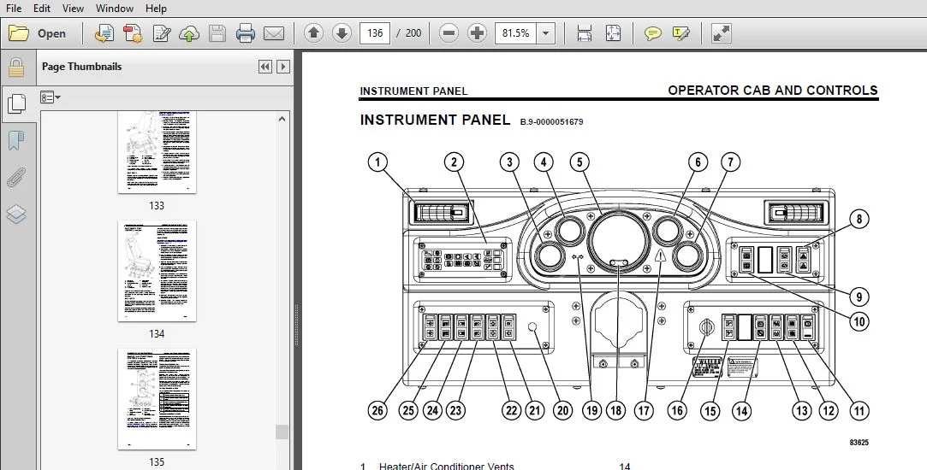This screenshot has width=927, height=470.
Task: Click the B.9-0000051679 reference code
Action: [551, 121]
